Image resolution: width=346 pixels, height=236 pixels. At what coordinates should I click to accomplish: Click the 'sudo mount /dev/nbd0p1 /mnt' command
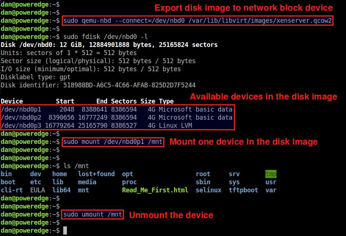113,142
